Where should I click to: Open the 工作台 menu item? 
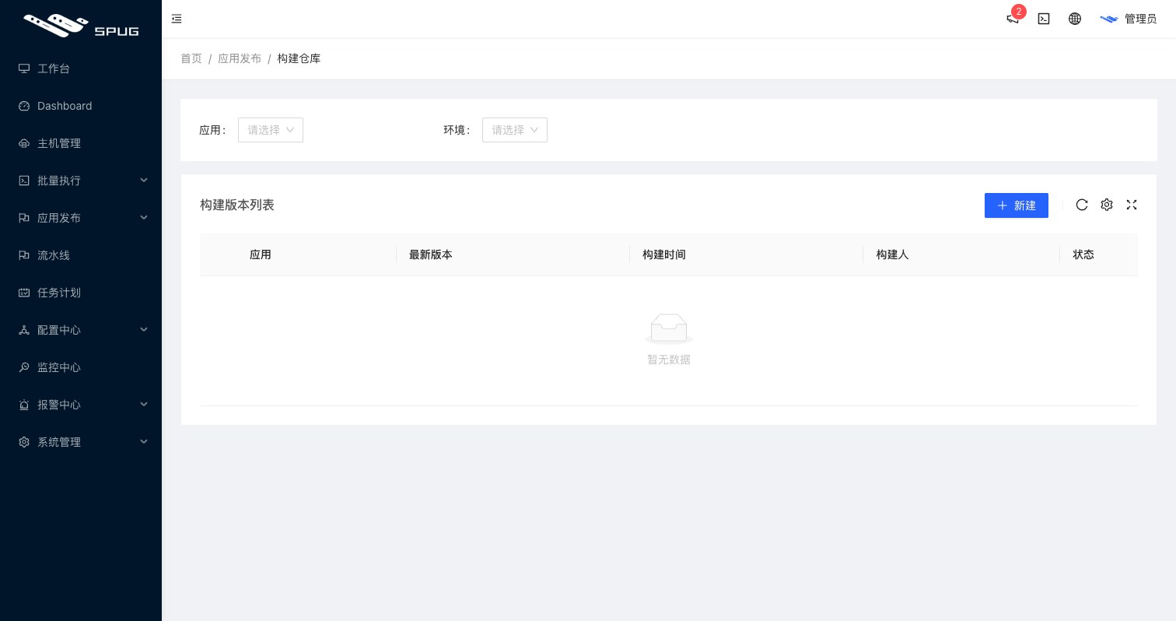81,68
